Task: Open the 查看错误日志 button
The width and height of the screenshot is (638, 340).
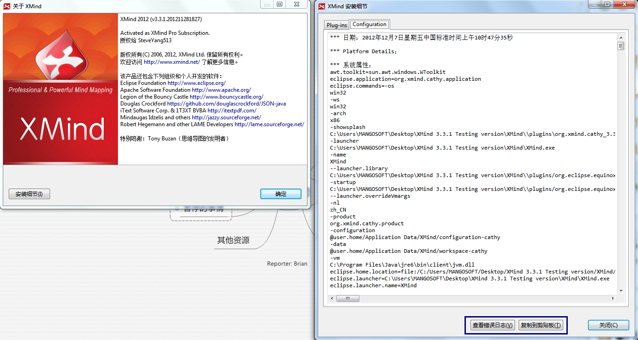Action: [x=492, y=325]
